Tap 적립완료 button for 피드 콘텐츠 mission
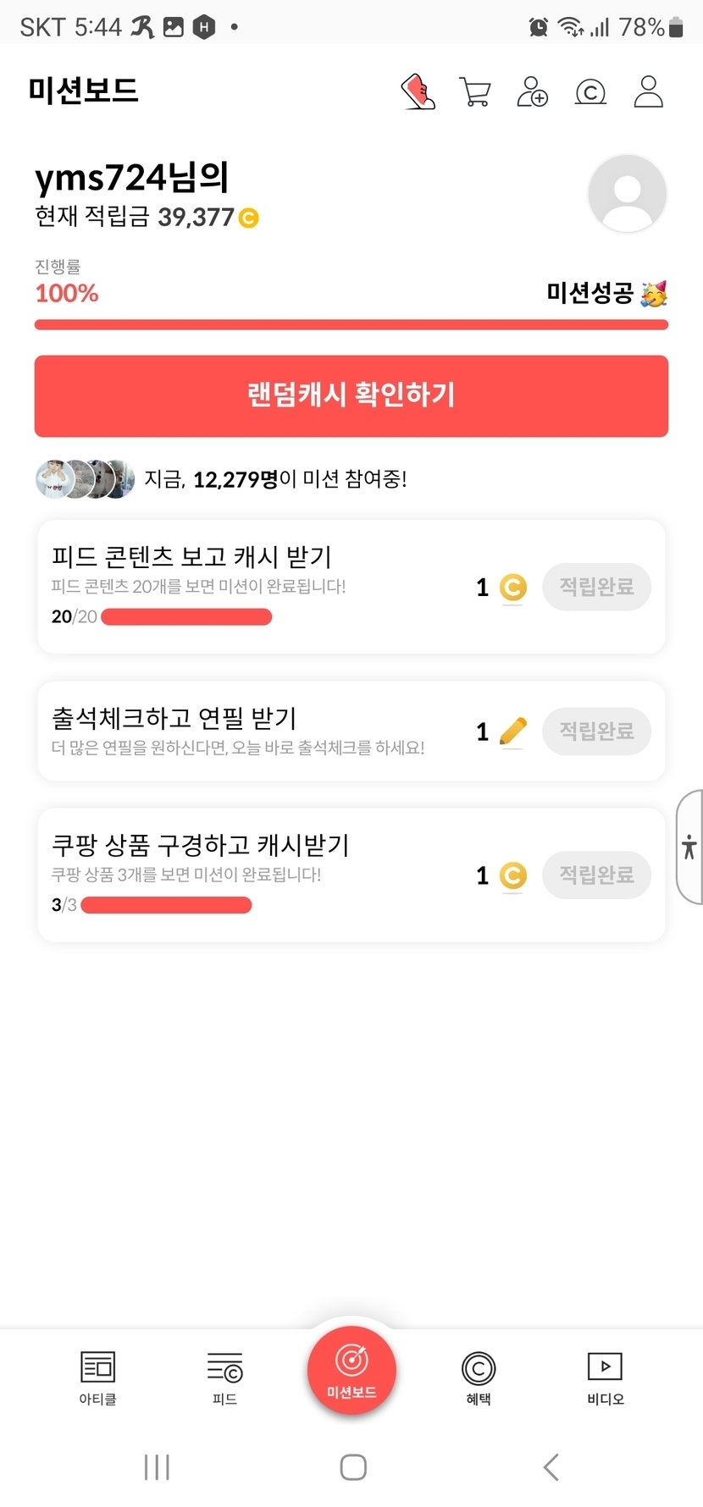 [596, 587]
